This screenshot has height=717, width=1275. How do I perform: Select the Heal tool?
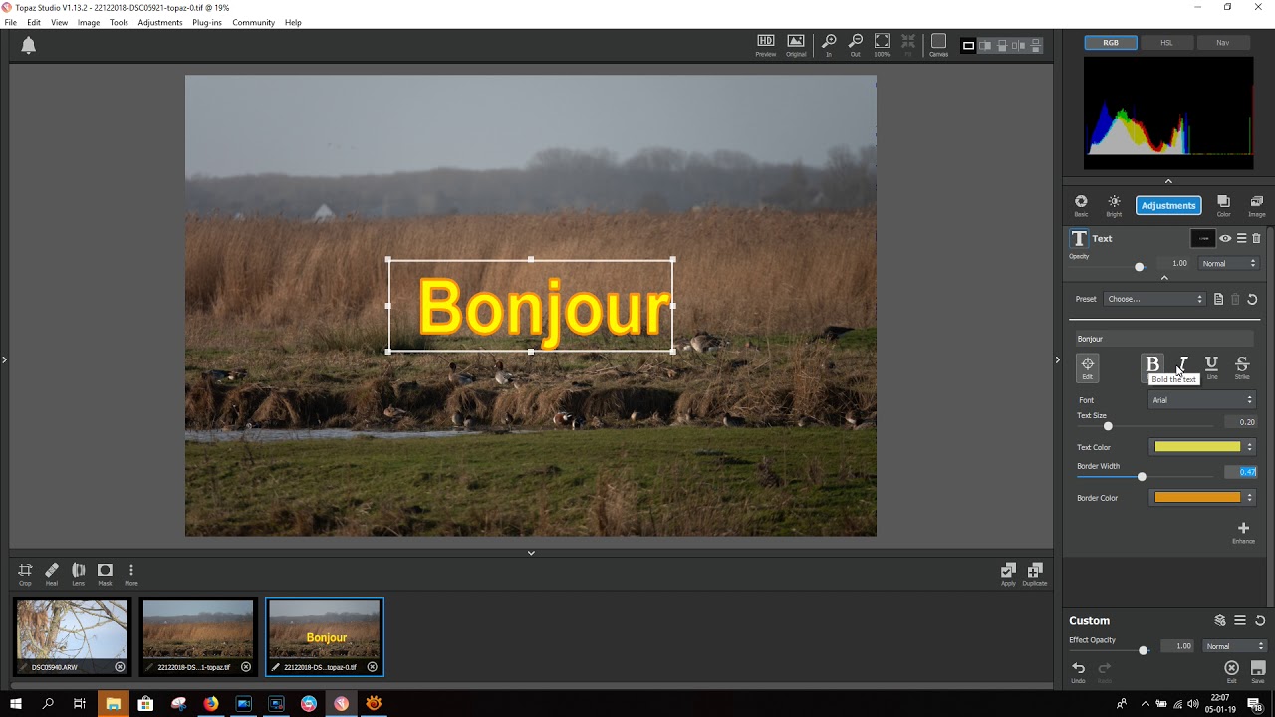[52, 573]
